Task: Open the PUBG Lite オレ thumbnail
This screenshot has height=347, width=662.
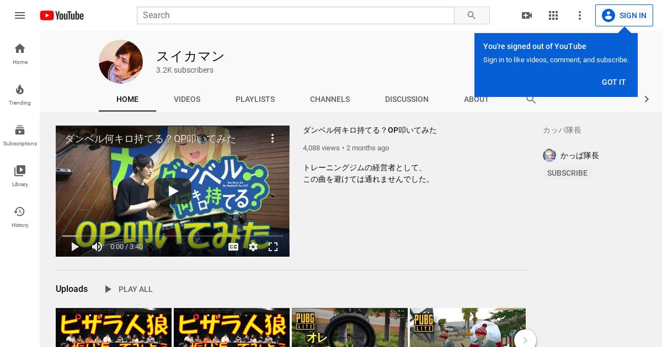Action: coord(350,328)
